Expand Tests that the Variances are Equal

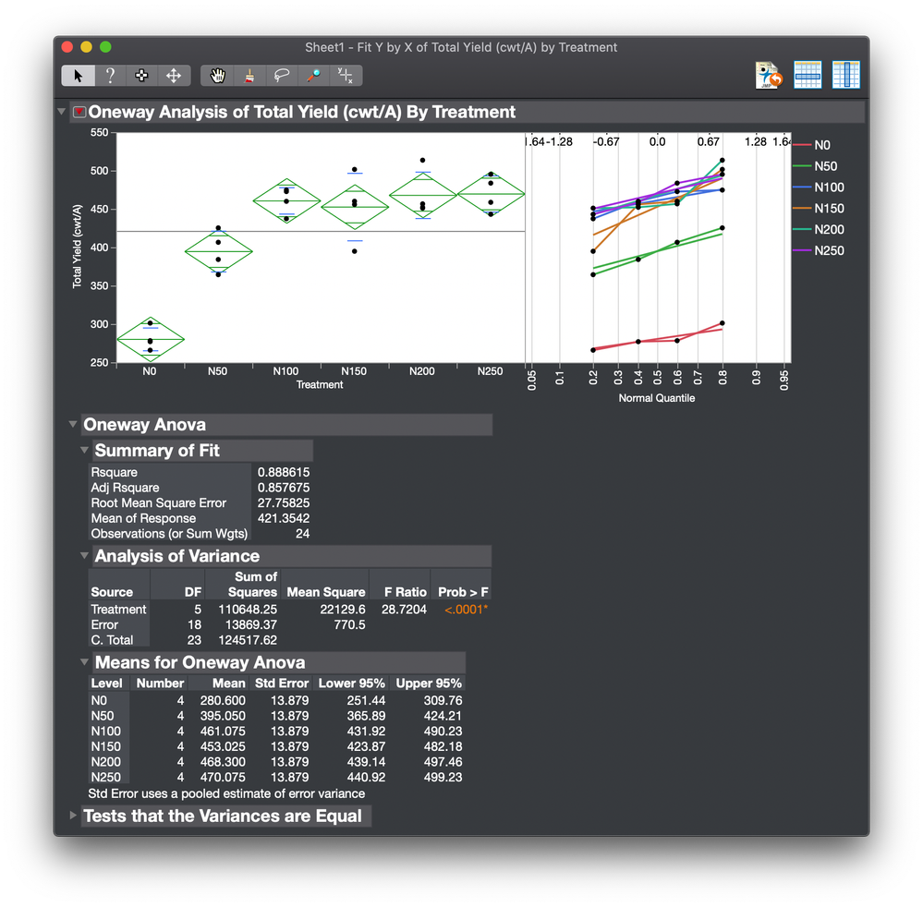coord(72,816)
